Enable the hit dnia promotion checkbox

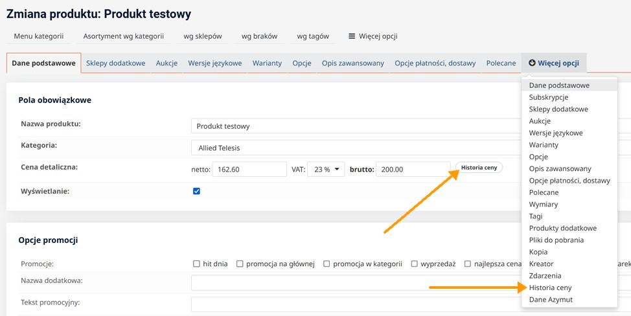[x=197, y=264]
